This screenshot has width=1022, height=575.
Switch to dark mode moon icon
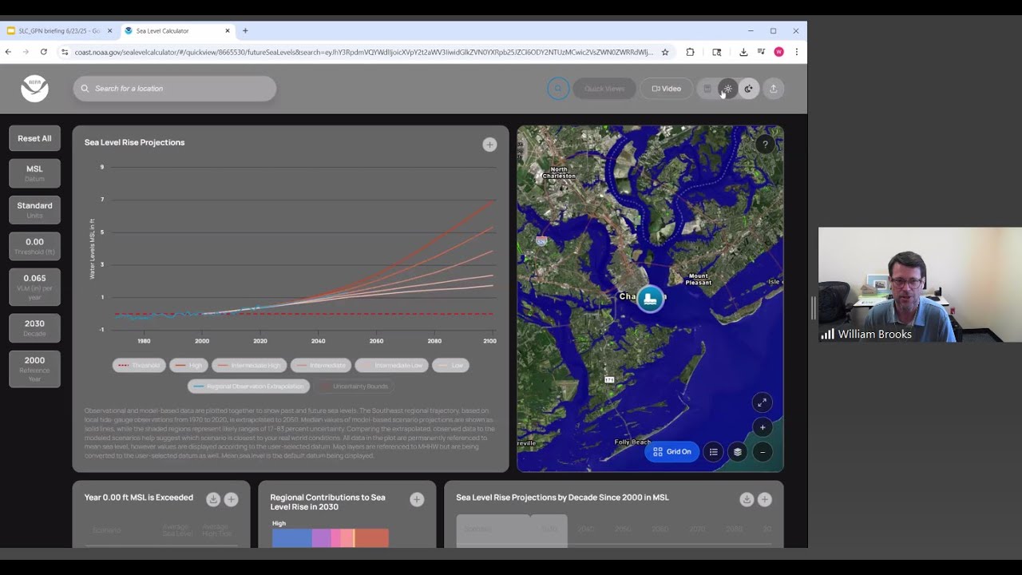pos(748,89)
